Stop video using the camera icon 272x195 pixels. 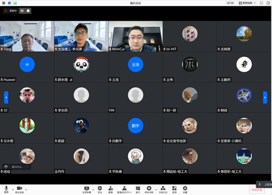[x=19, y=190]
